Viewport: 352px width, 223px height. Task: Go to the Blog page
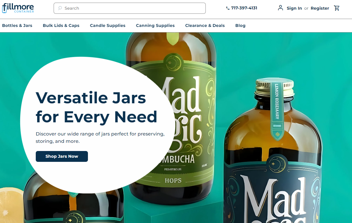tap(240, 25)
